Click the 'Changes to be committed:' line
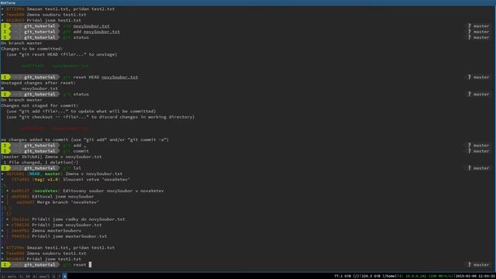This screenshot has height=279, width=496. click(32, 49)
